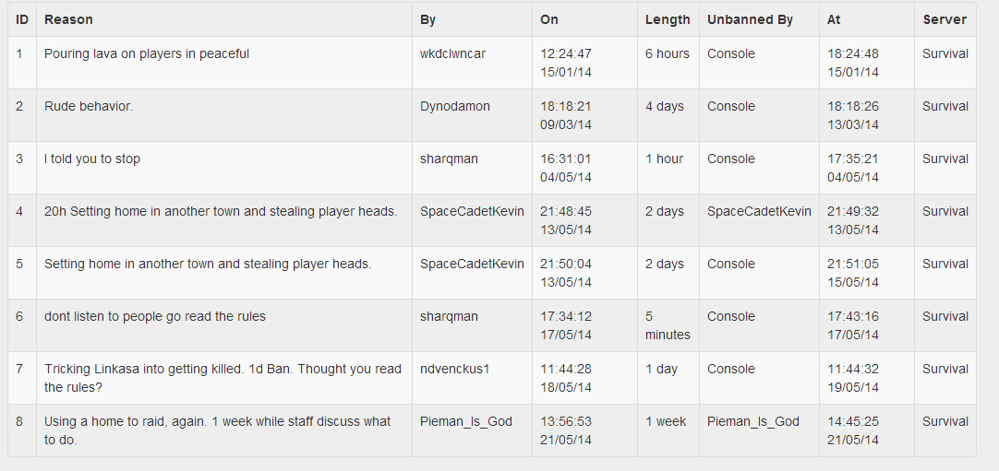
Task: Click the ID column header
Action: (x=22, y=19)
